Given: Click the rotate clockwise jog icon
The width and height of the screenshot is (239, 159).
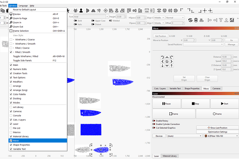Looking at the screenshot, I should 171,57.
